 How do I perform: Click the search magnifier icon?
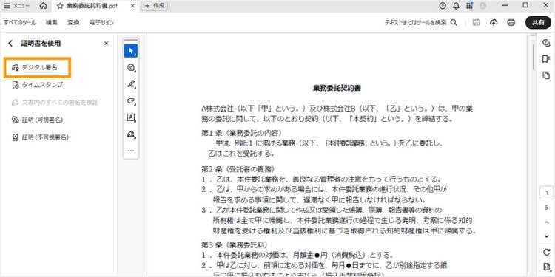point(454,22)
